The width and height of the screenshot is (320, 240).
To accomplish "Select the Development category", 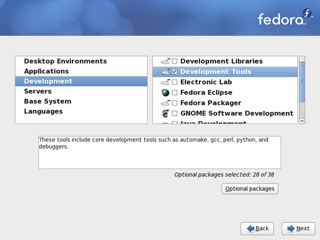I will (x=81, y=81).
